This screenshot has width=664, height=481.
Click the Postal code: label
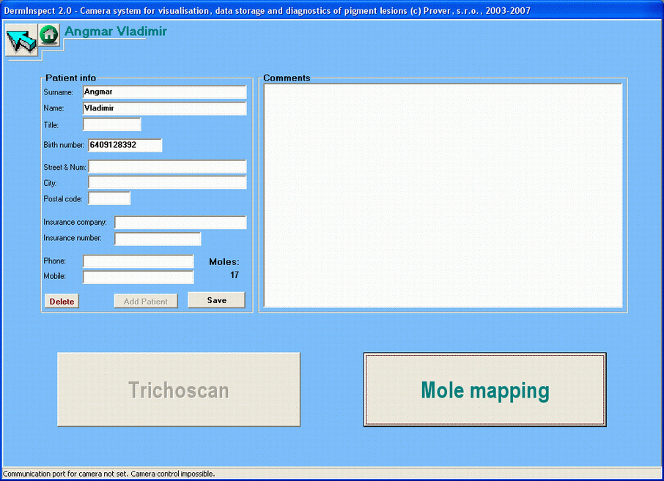pyautogui.click(x=63, y=199)
